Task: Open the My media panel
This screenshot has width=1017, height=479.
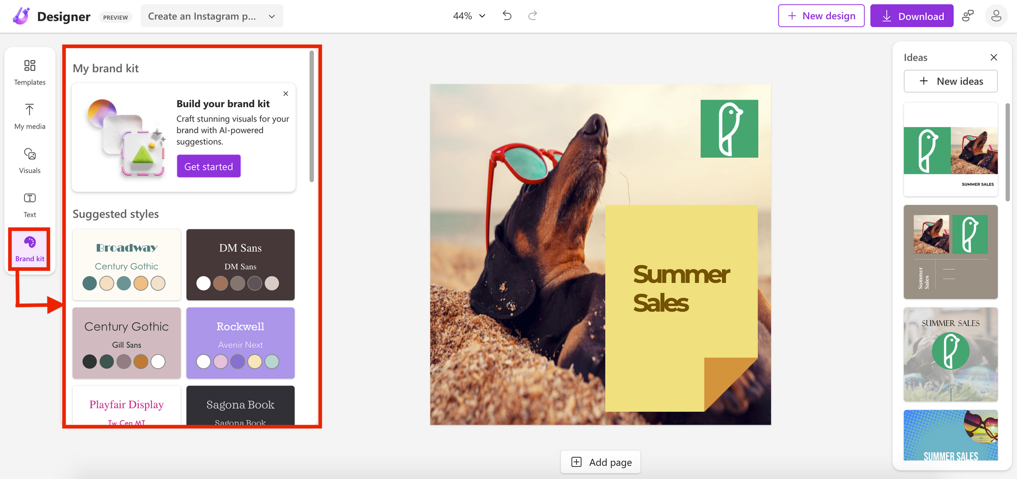Action: 29,116
